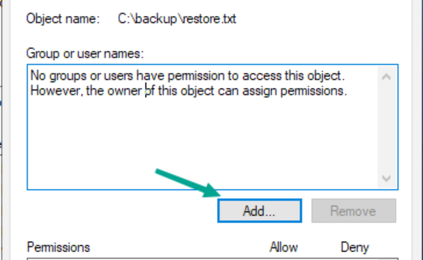Click the "However, the owner" message line
This screenshot has width=423, height=260.
[188, 91]
